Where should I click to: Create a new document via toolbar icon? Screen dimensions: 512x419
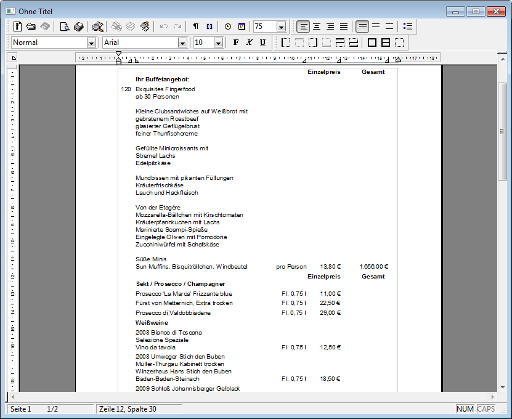click(18, 26)
